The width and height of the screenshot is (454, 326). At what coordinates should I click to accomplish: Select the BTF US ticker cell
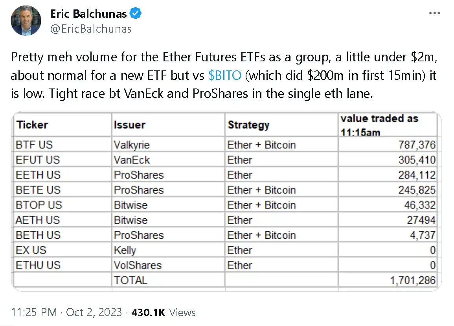coord(34,144)
